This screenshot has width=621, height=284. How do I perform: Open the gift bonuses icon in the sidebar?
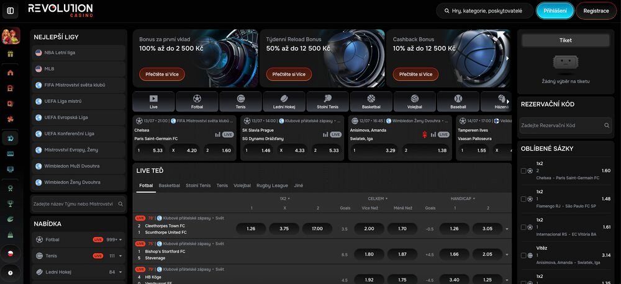(11, 54)
